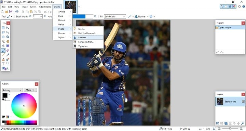Click the zoom slider handle in status bar

click(x=230, y=129)
